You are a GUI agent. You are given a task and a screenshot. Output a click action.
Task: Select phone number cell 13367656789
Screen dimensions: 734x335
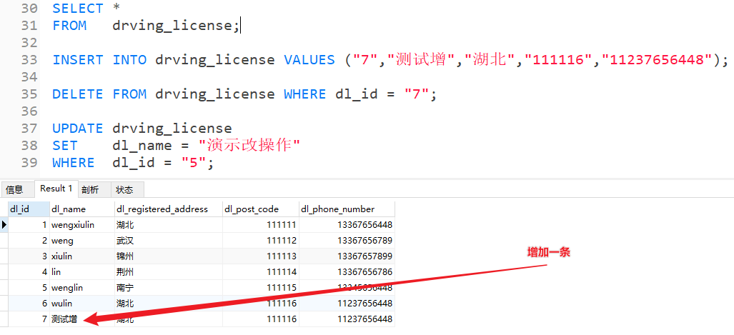pyautogui.click(x=347, y=241)
